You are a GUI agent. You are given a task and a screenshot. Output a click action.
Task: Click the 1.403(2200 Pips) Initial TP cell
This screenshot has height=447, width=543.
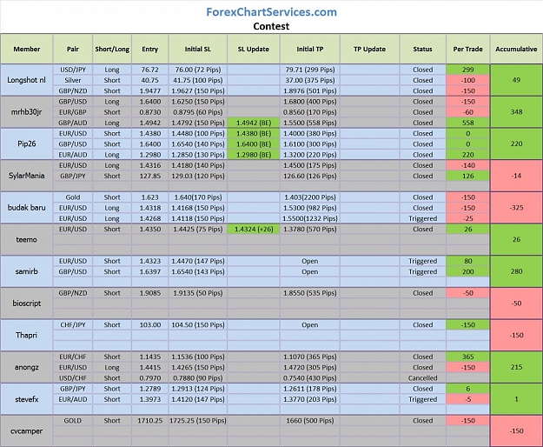[x=310, y=197]
